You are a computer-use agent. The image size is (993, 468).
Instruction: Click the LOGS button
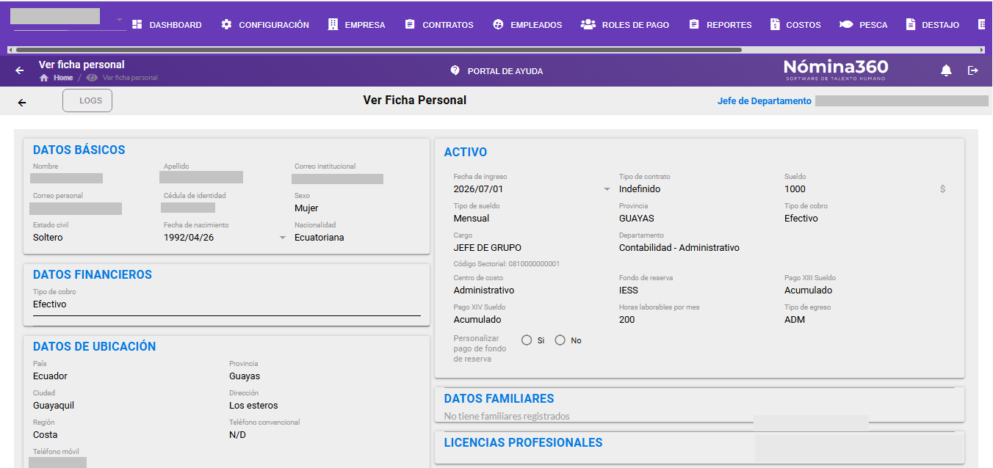click(87, 100)
